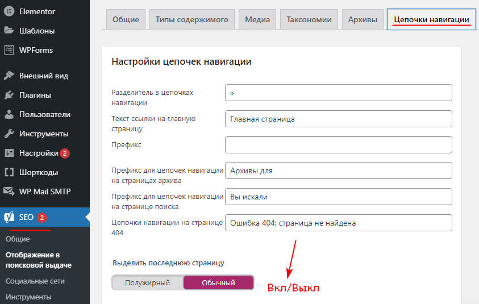Click the Шорткоды brackets icon
Image resolution: width=479 pixels, height=304 pixels.
9,172
